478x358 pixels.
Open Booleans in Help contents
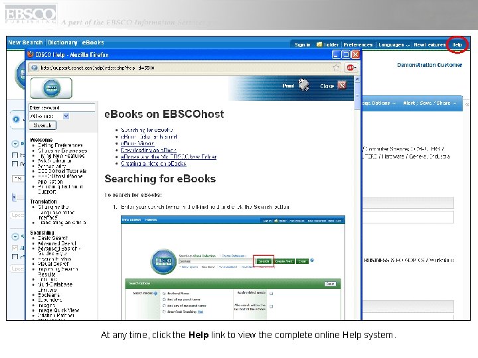coord(48,295)
